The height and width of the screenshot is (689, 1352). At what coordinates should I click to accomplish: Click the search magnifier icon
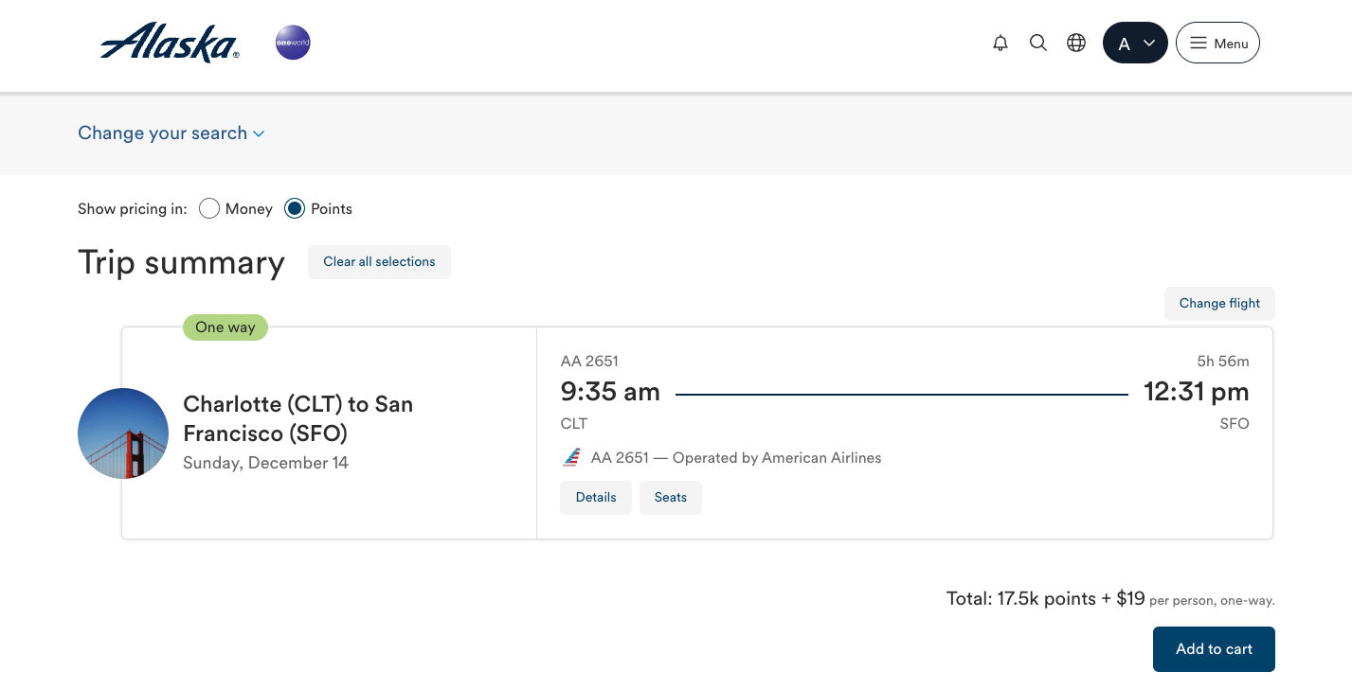point(1037,43)
